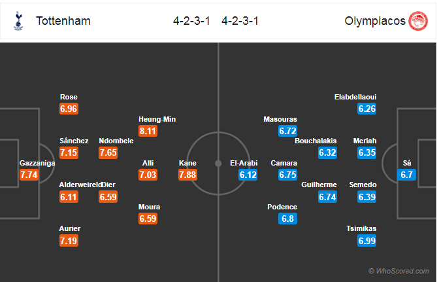Click the Tottenham club crest icon
This screenshot has width=437, height=282.
click(18, 21)
